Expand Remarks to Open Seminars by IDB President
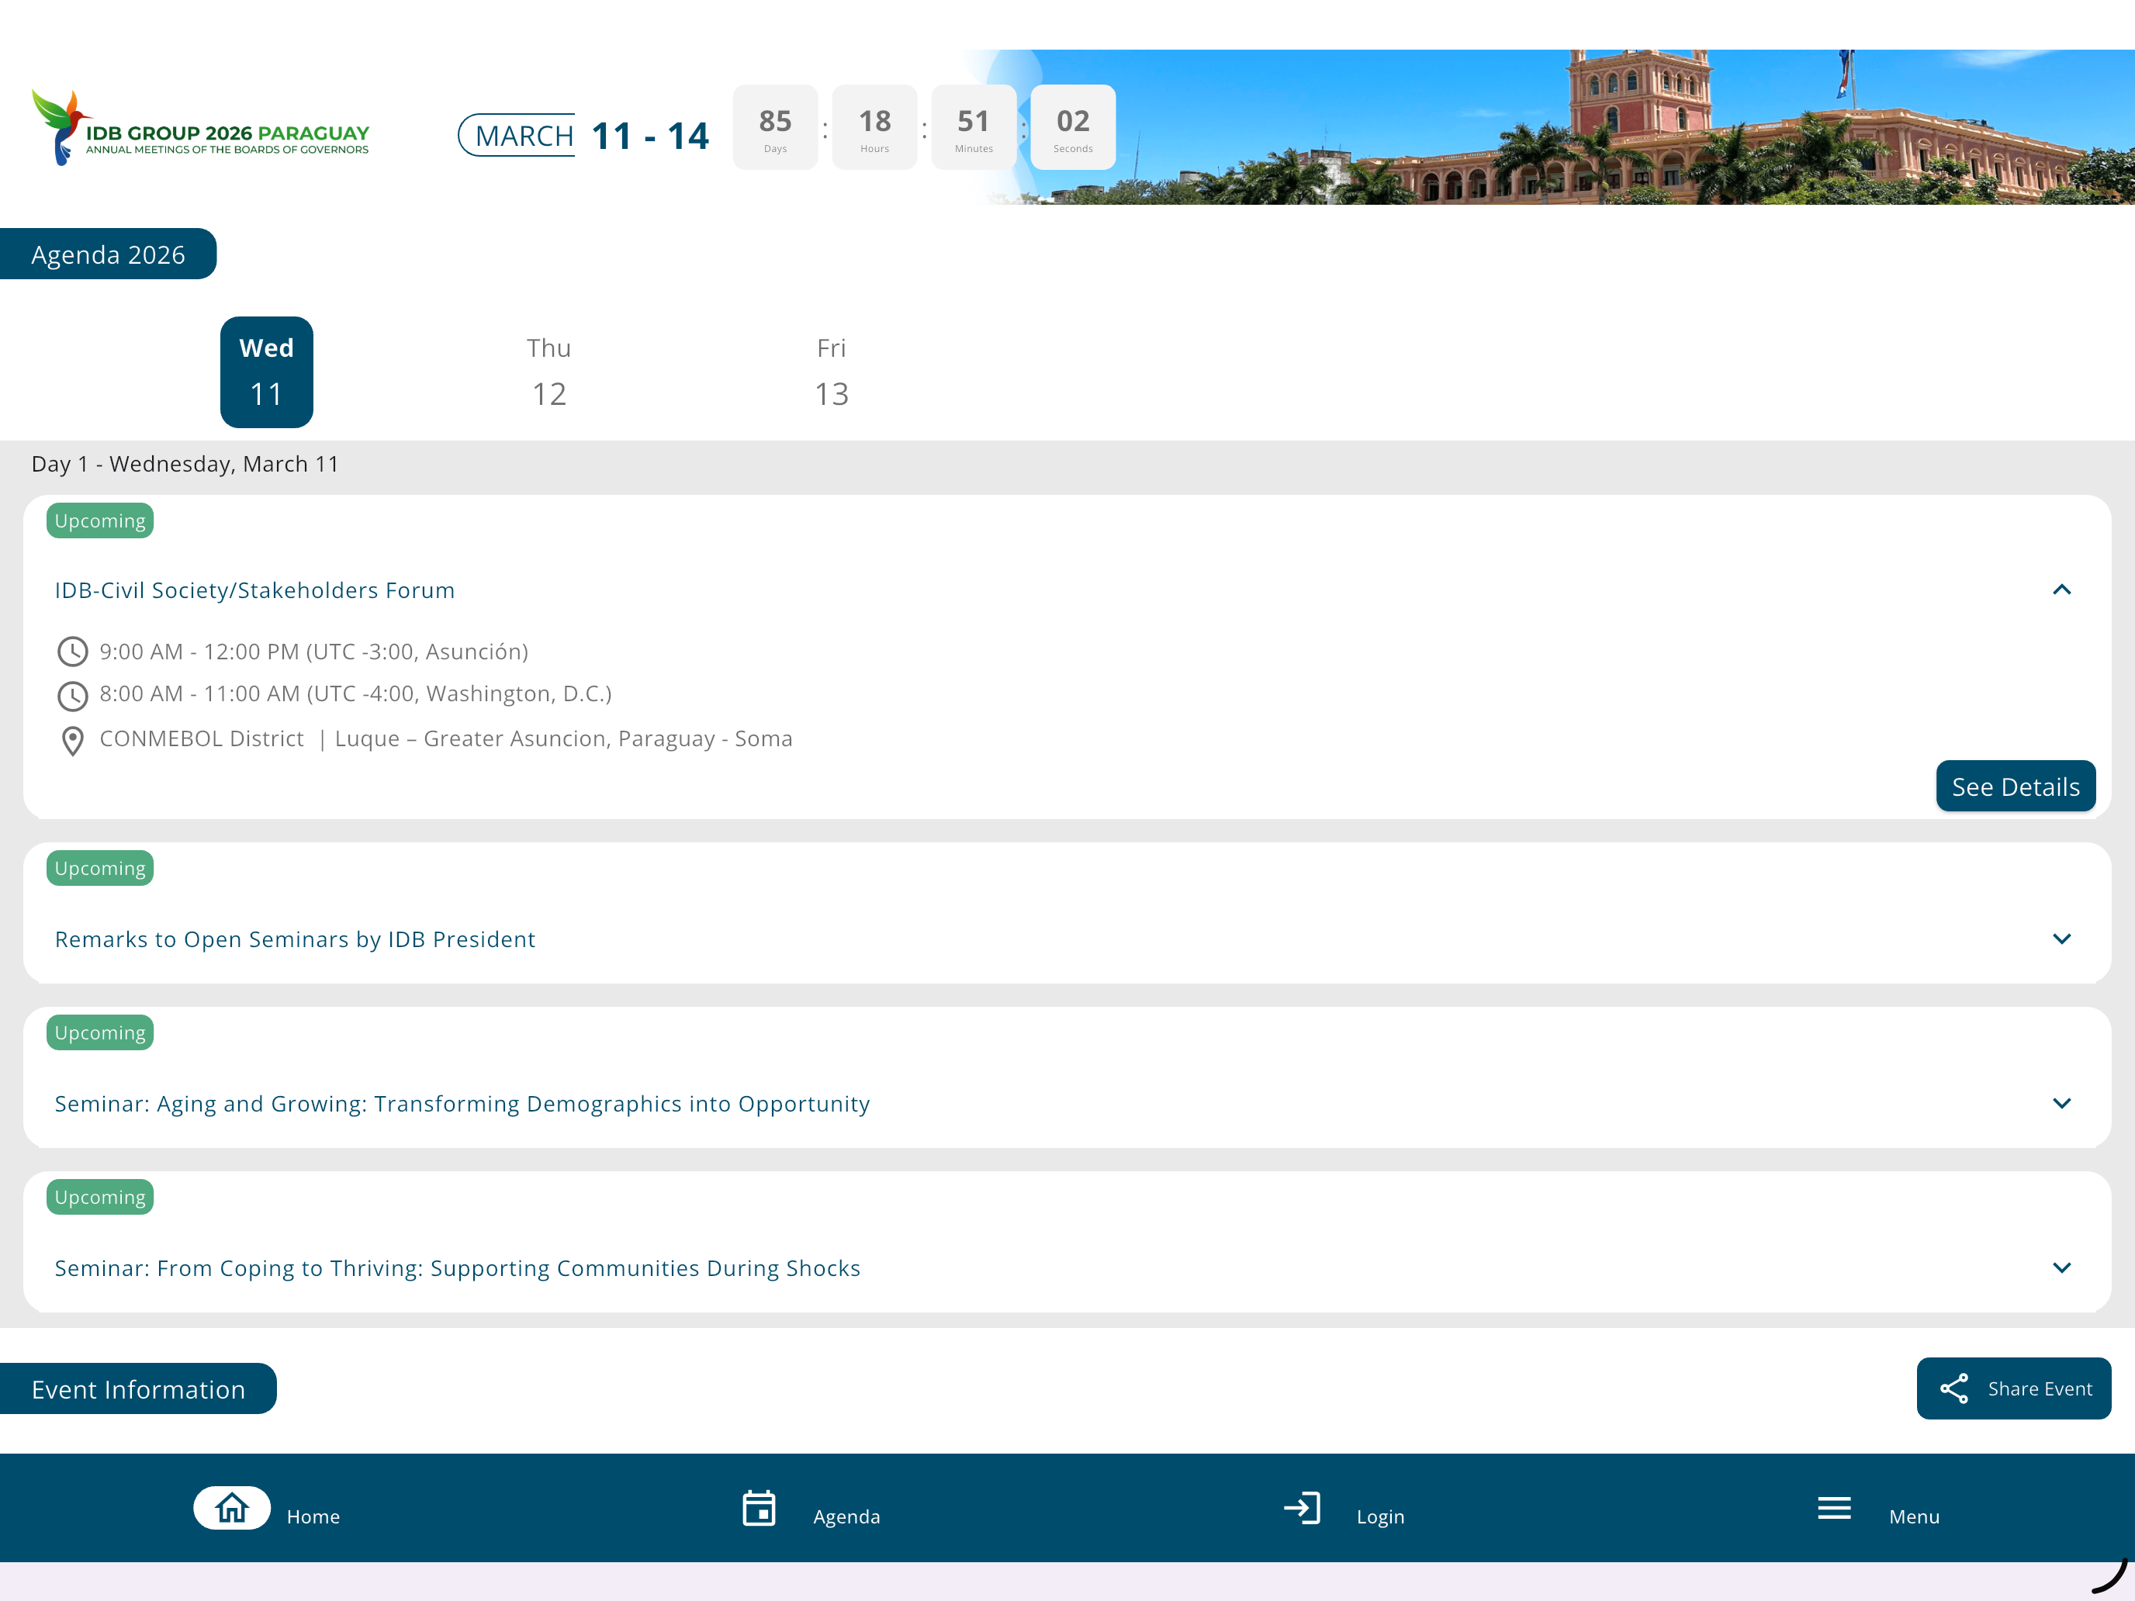The width and height of the screenshot is (2135, 1601). [2061, 939]
